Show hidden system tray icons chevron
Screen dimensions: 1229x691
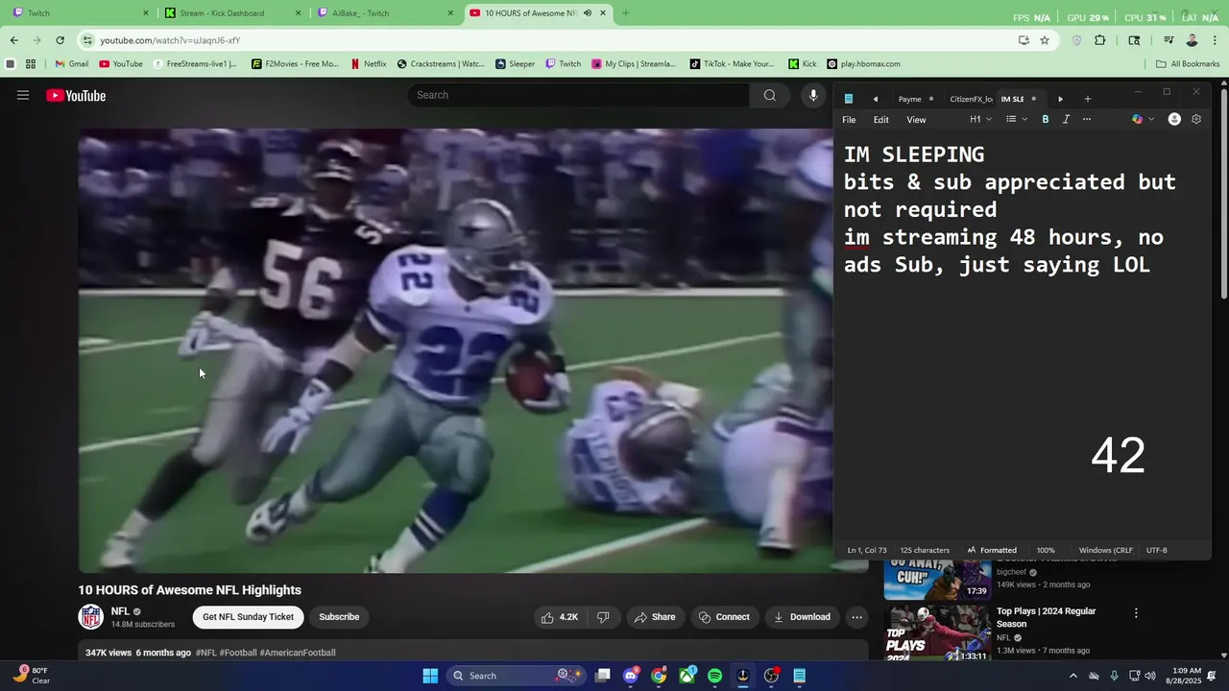click(x=1073, y=676)
